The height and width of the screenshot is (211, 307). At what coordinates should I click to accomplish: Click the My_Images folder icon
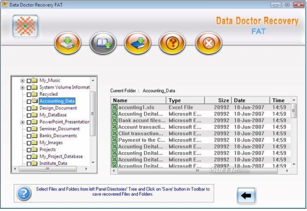(35, 143)
